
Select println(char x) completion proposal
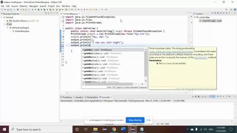pos(113,57)
